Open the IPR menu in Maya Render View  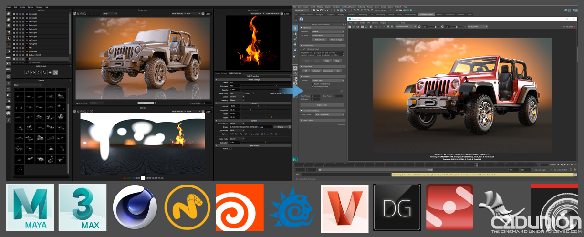point(368,23)
